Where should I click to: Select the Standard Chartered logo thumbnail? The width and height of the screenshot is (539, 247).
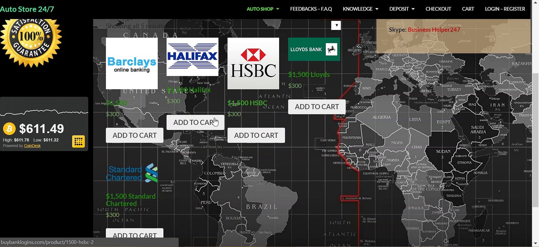pos(132,173)
